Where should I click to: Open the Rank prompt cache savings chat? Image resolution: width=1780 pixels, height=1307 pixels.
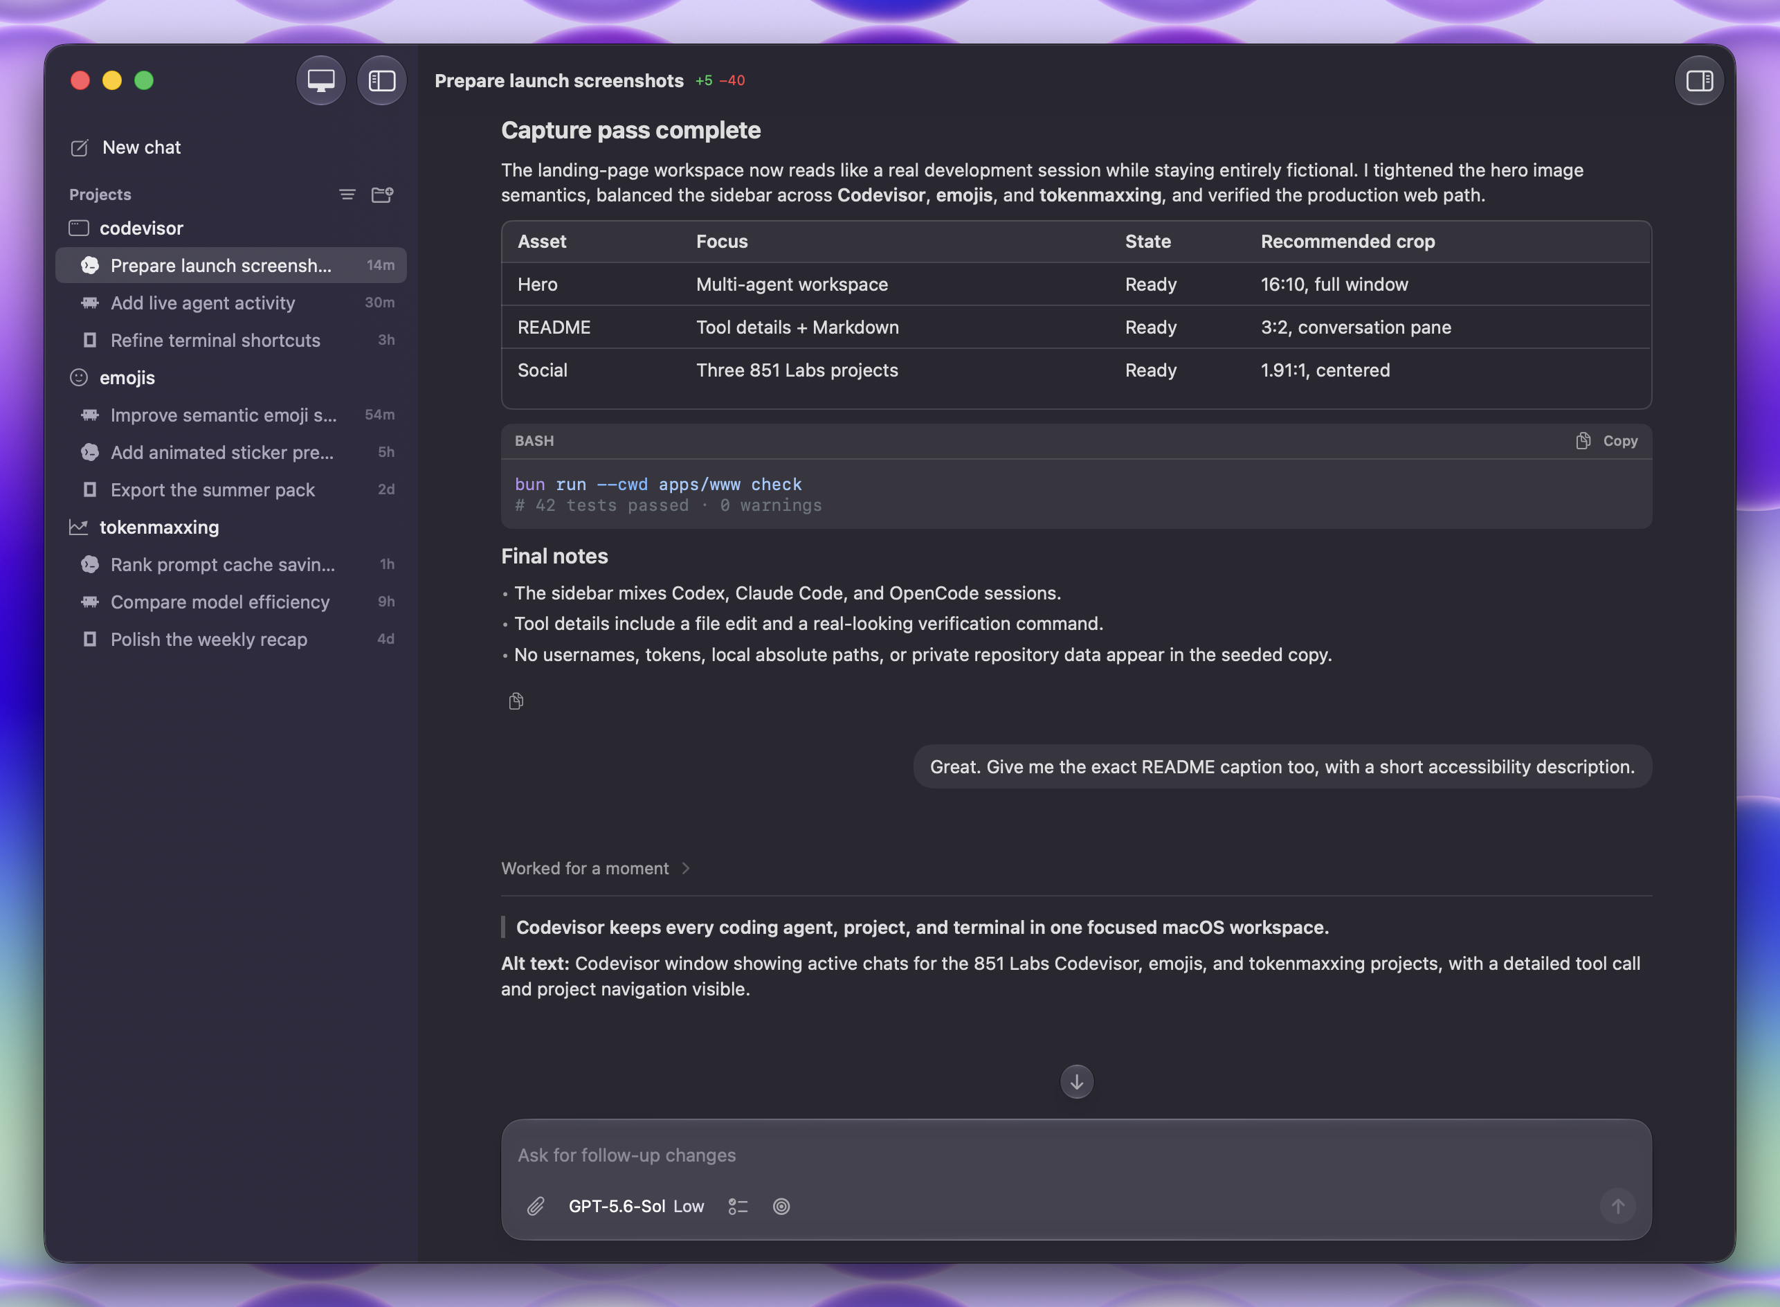231,565
